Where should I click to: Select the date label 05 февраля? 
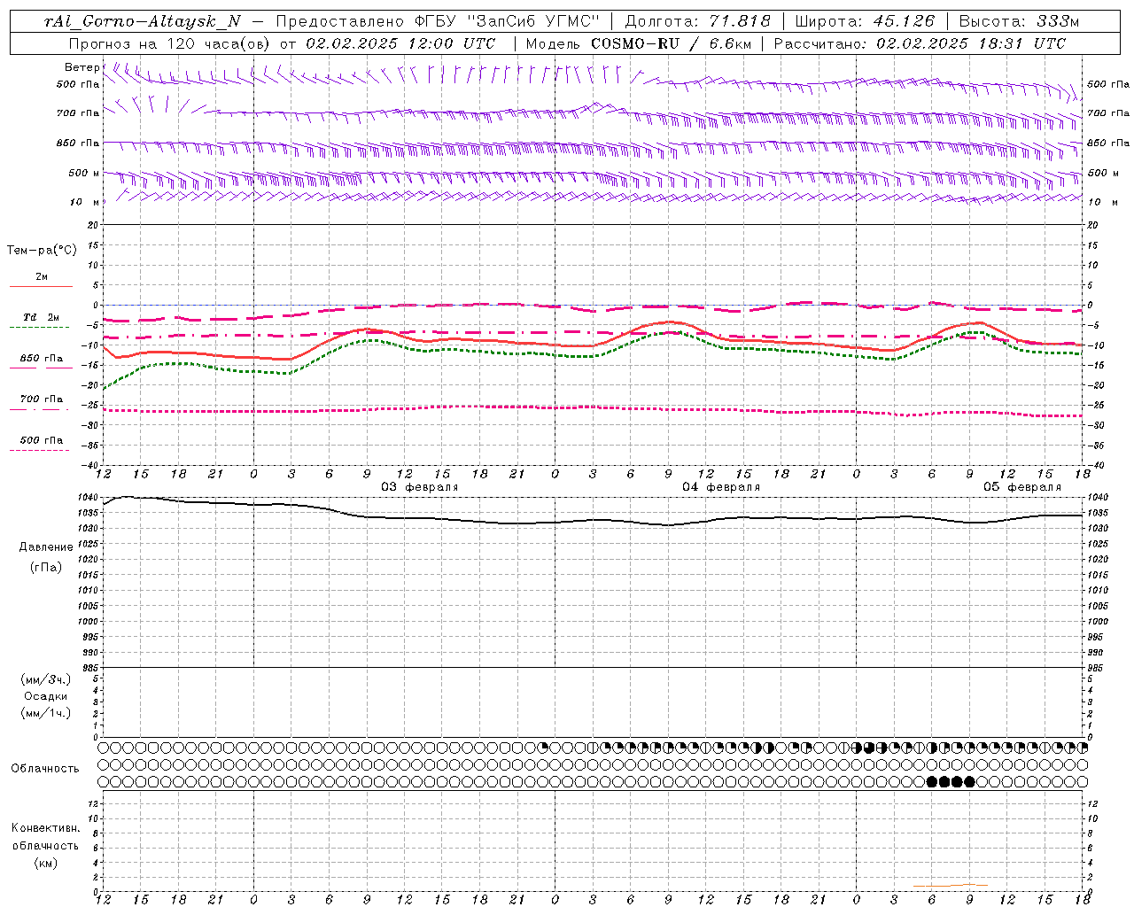coord(1022,487)
